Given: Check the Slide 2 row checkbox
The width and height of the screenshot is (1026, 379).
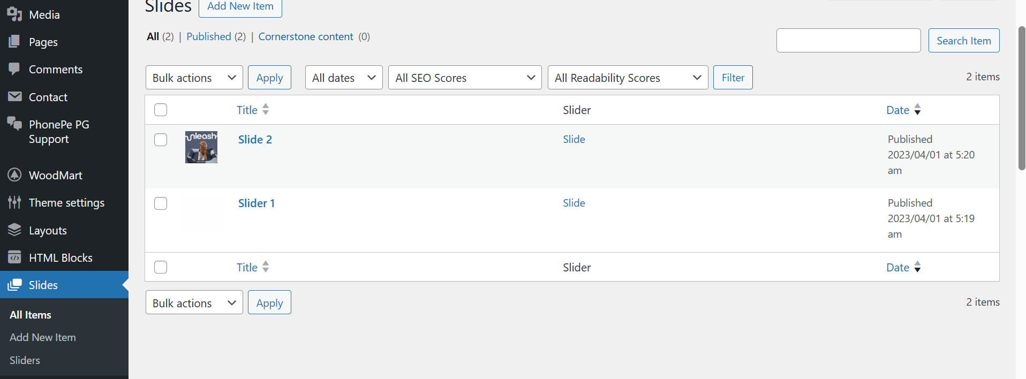Looking at the screenshot, I should coord(161,140).
